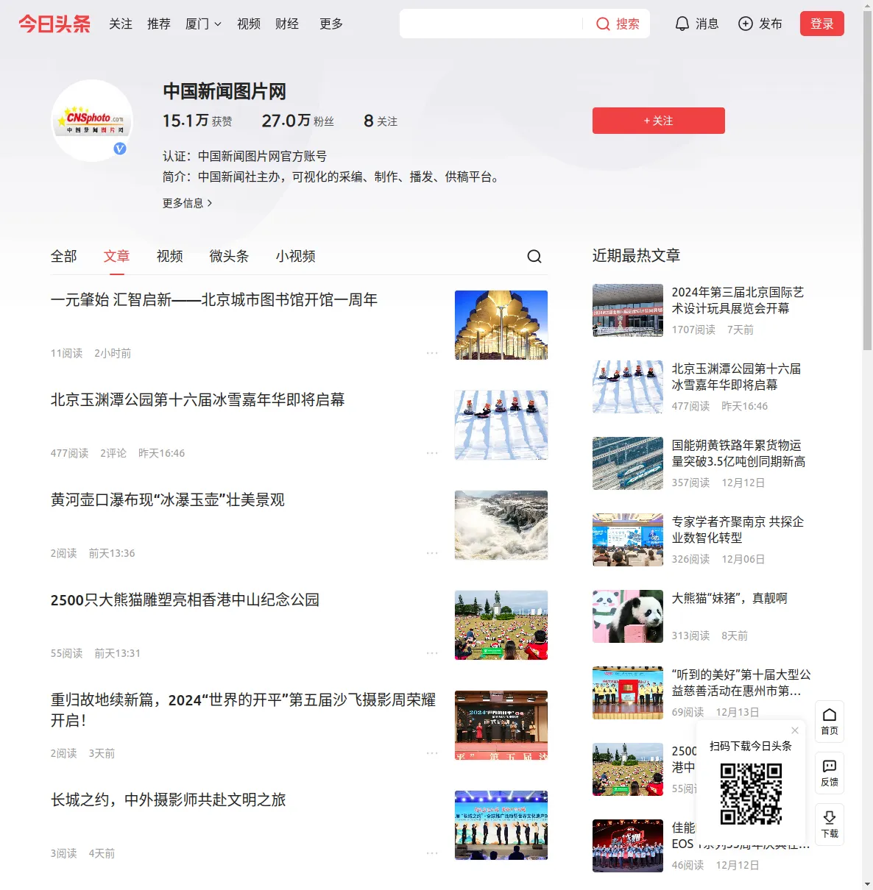The image size is (873, 890).
Task: Switch to the 微头条 tab
Action: (230, 256)
